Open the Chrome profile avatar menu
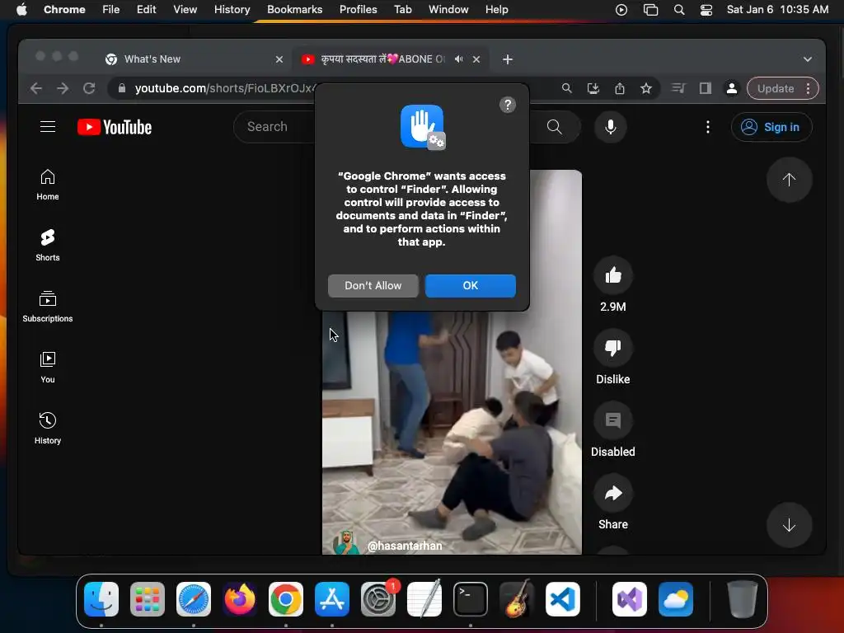This screenshot has height=633, width=844. (x=732, y=88)
